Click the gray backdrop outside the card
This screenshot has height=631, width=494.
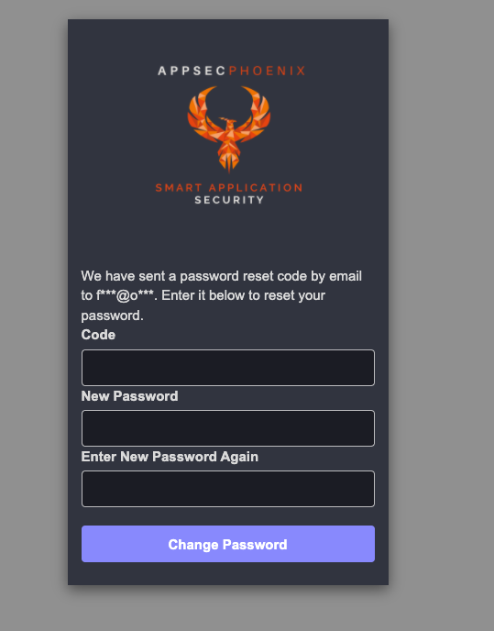point(441,314)
